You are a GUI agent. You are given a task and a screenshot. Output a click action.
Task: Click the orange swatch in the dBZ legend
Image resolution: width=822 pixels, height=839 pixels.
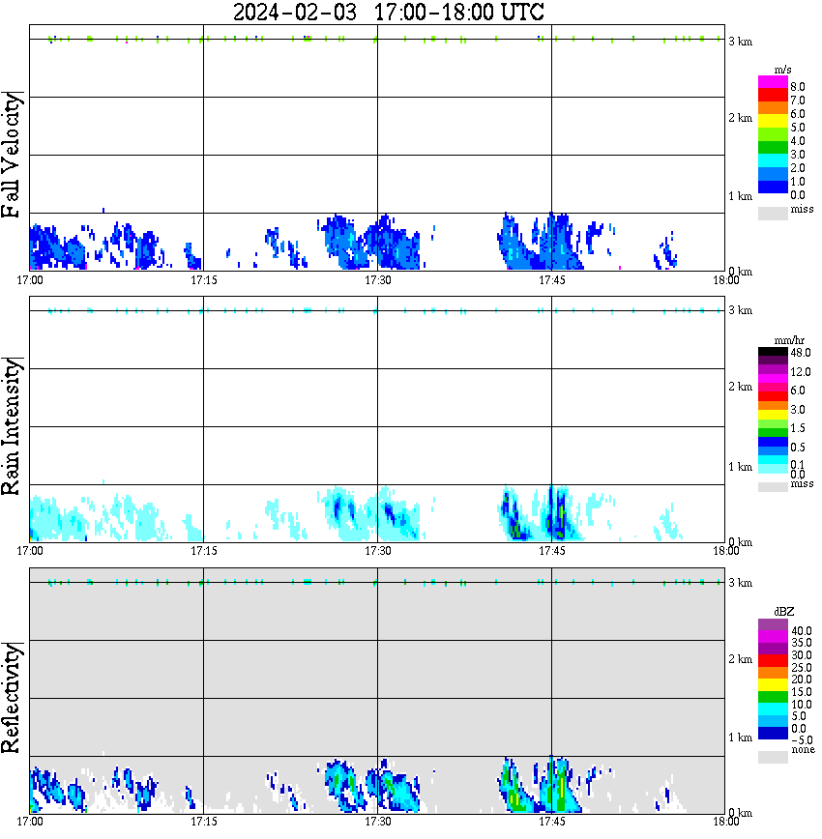pos(773,673)
